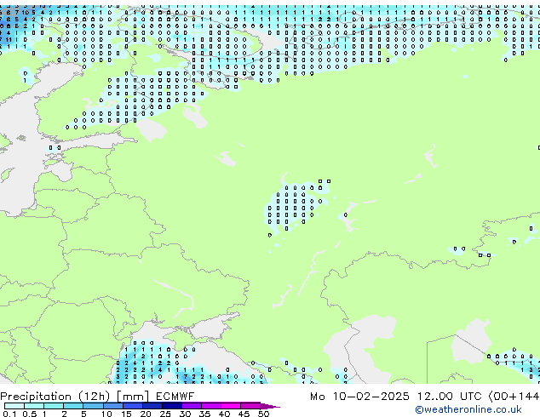Click the 20–25 mm dark blue legend swatch
Image resolution: width=540 pixels, height=417 pixels.
pos(152,406)
